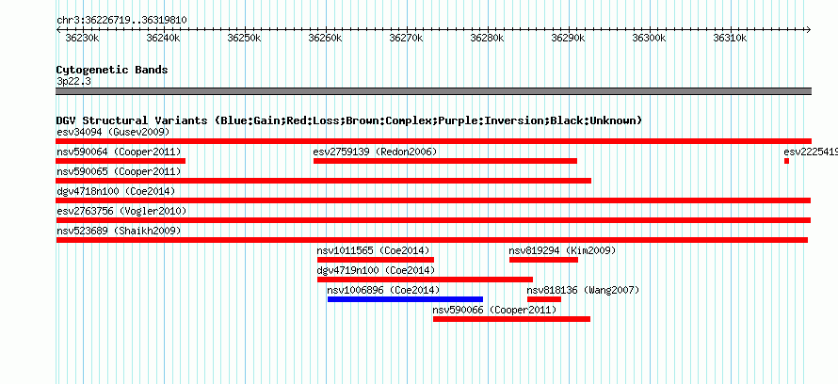Select the dgv4718n100 red loss bar

[433, 200]
